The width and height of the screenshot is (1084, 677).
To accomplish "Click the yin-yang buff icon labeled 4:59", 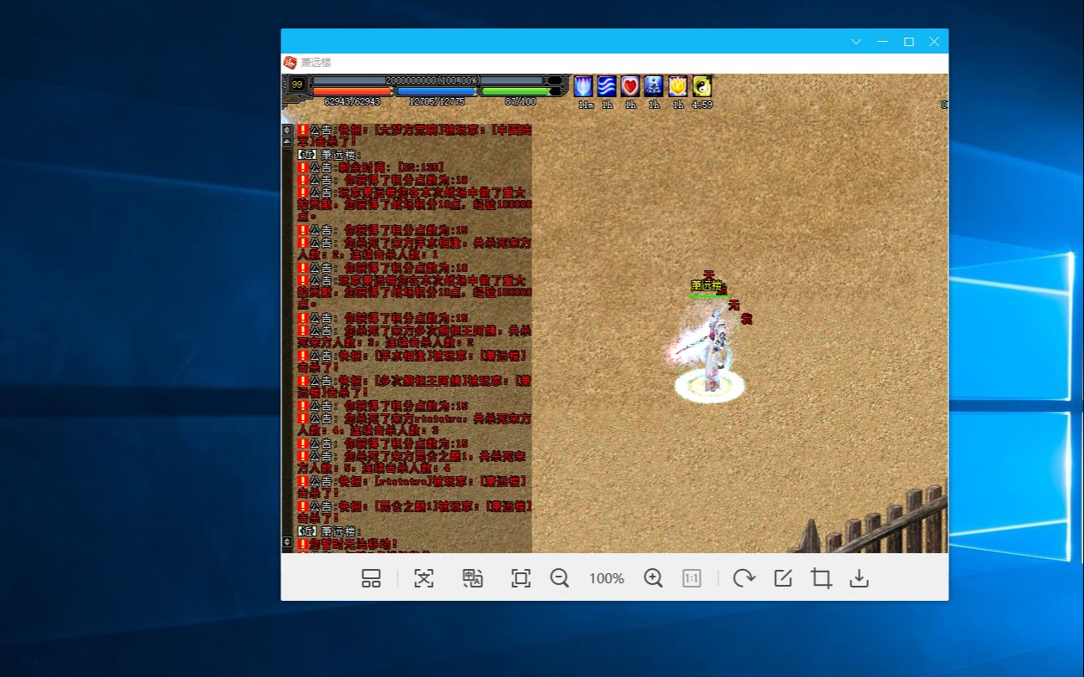I will (702, 86).
